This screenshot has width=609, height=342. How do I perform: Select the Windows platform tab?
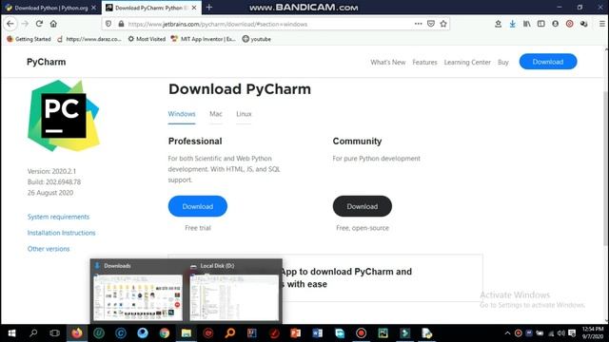click(182, 114)
